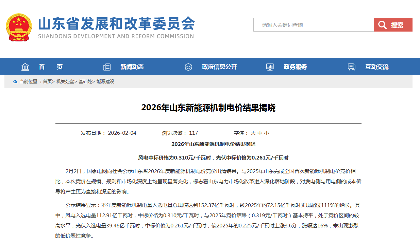Open the 政务服务 menu item

295,67
